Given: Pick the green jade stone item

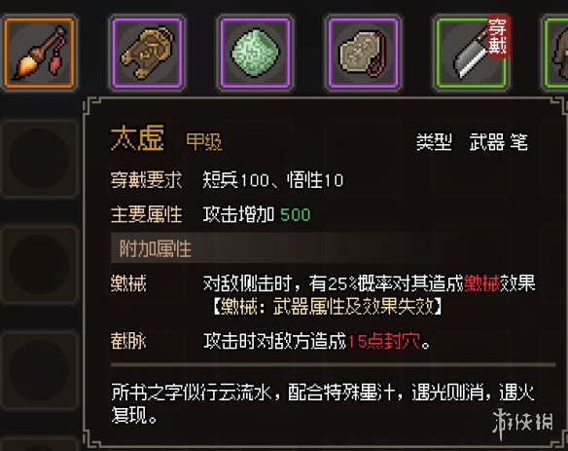Looking at the screenshot, I should 255,53.
